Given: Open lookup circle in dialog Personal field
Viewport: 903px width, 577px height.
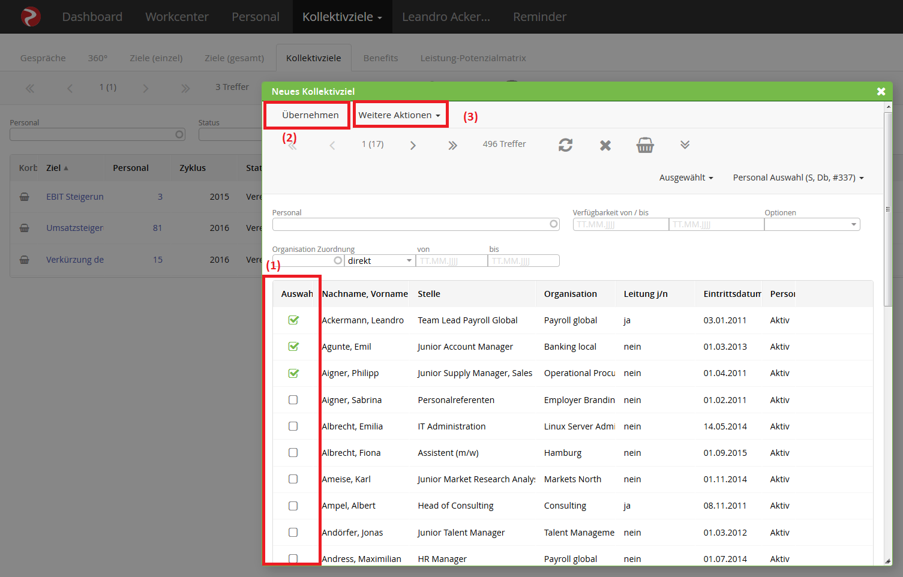Looking at the screenshot, I should click(553, 224).
